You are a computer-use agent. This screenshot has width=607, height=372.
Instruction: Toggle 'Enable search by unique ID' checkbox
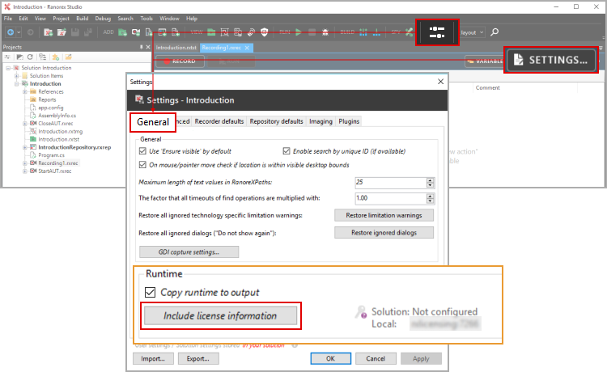click(287, 151)
